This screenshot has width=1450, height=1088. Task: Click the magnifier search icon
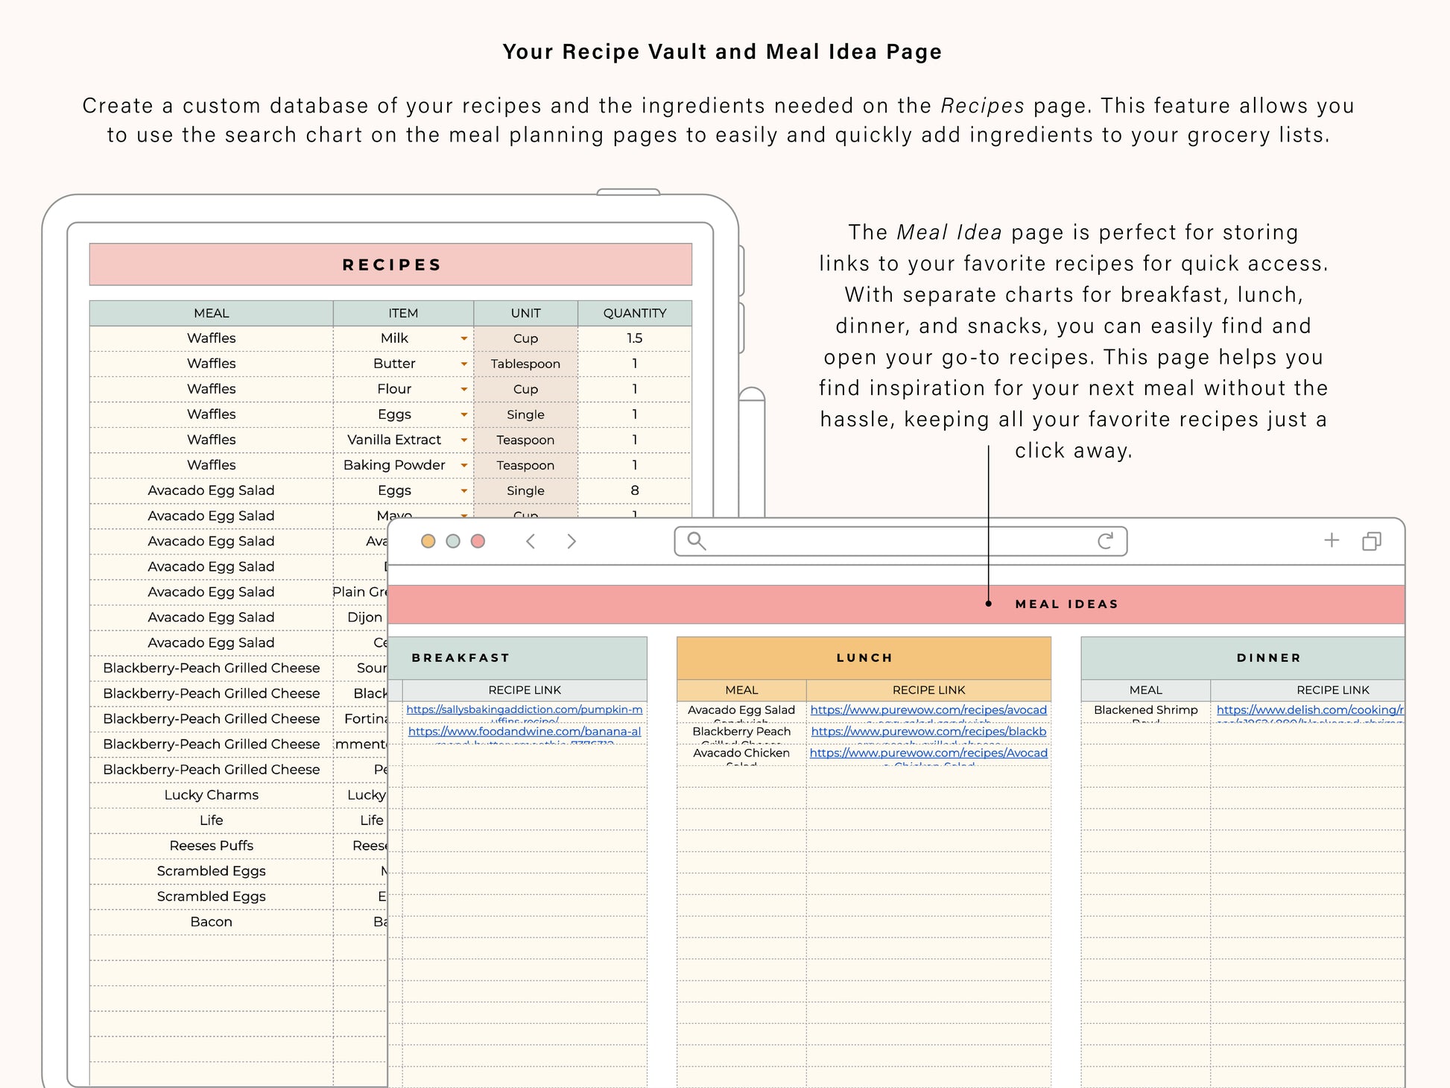click(x=696, y=541)
